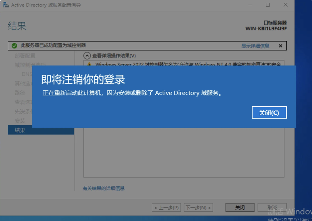Click the 取消 button
The image size is (312, 221).
pos(272,208)
